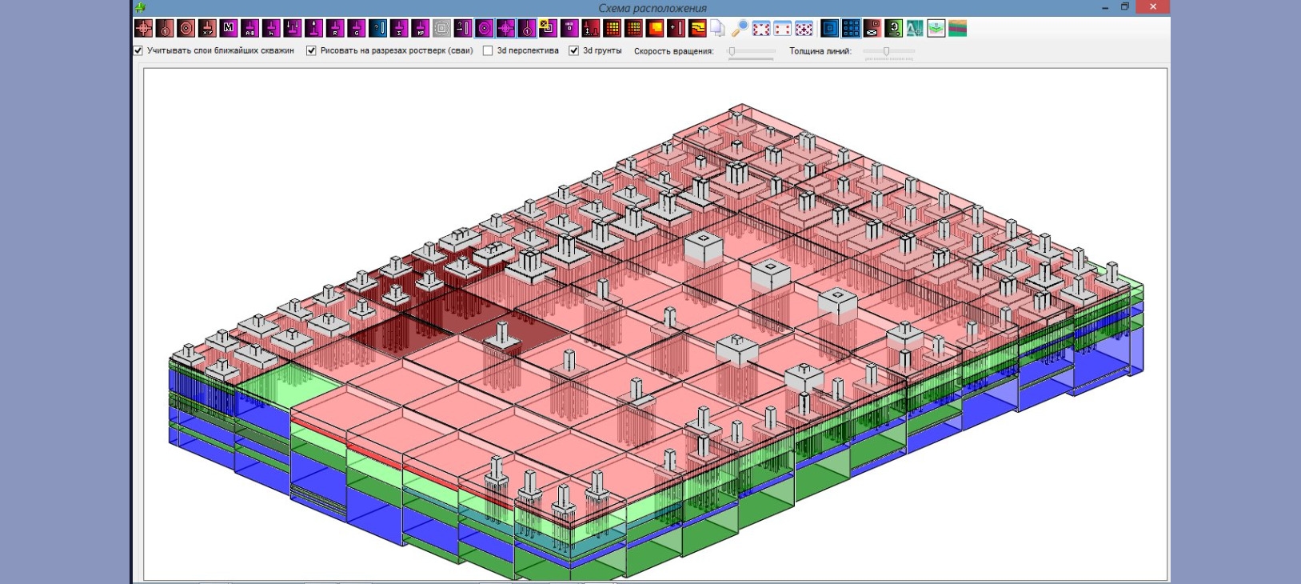Viewport: 1301px width, 584px height.
Task: Click the blue nested square icon
Action: coord(829,29)
